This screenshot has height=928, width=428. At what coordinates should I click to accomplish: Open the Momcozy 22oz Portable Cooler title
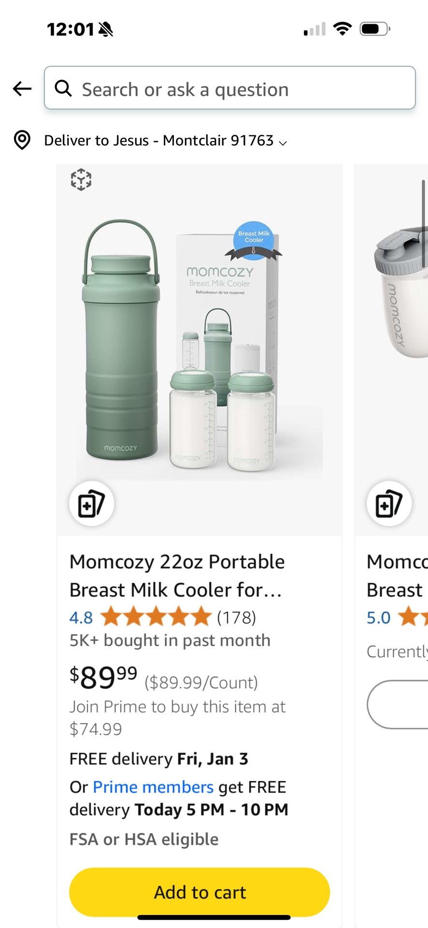click(x=177, y=576)
